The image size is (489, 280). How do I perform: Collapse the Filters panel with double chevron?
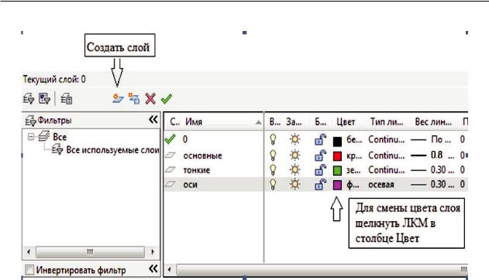click(153, 119)
